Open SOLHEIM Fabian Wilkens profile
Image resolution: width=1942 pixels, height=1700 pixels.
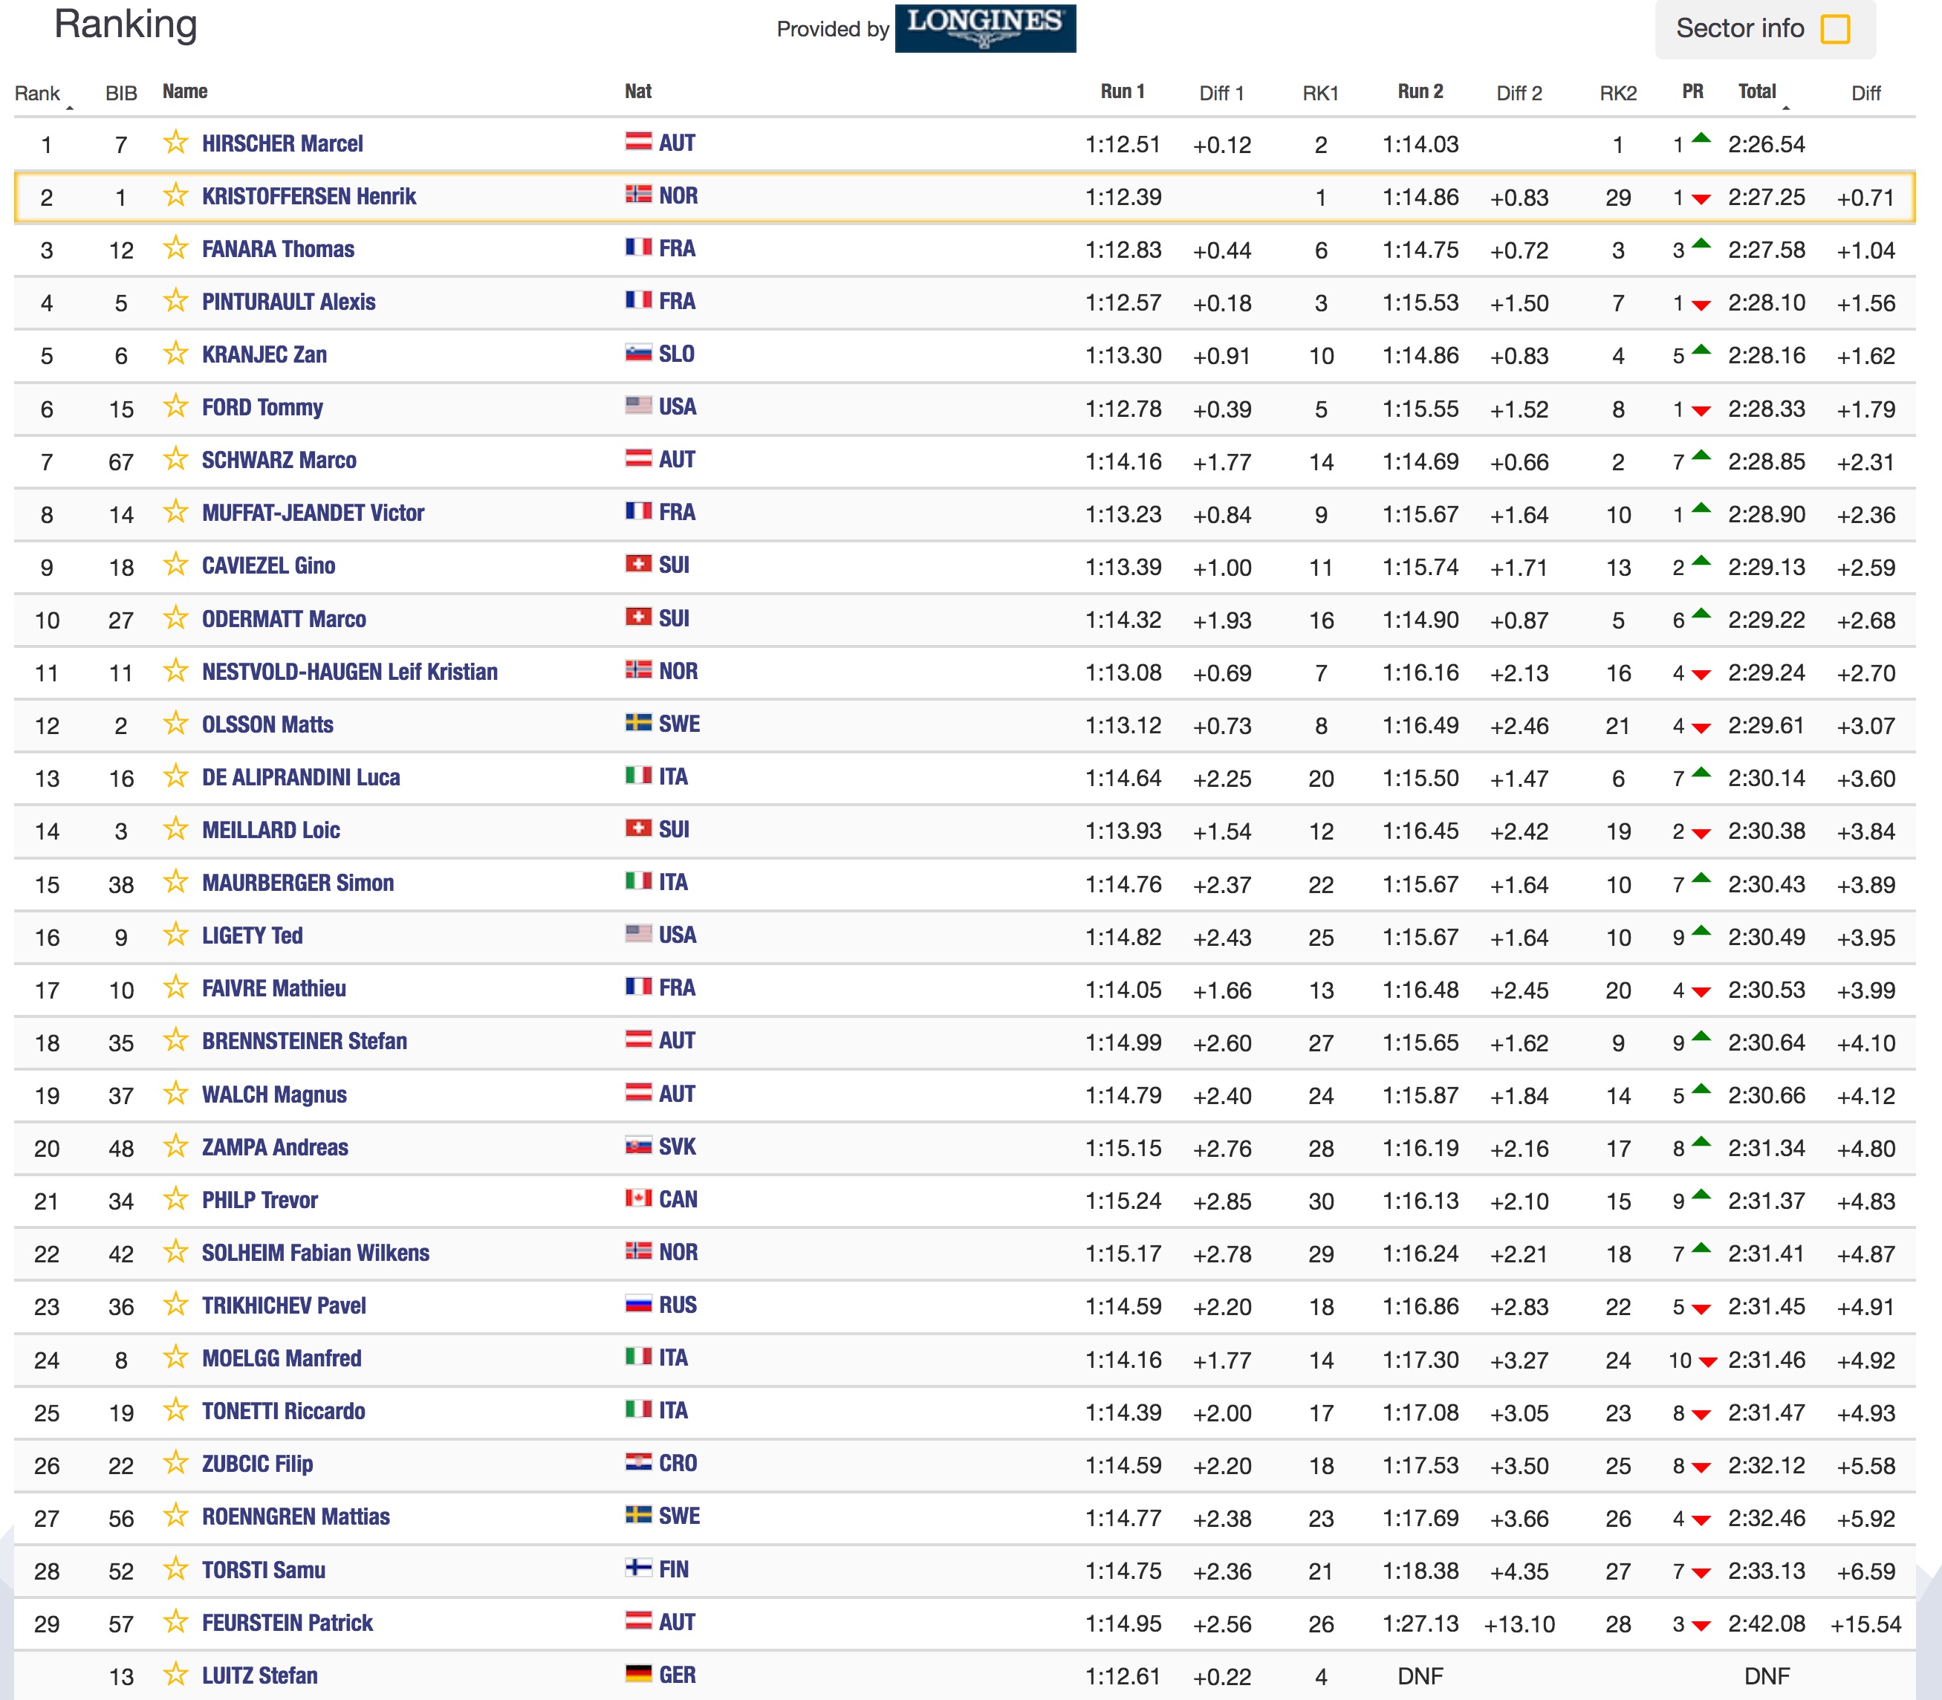click(x=315, y=1252)
